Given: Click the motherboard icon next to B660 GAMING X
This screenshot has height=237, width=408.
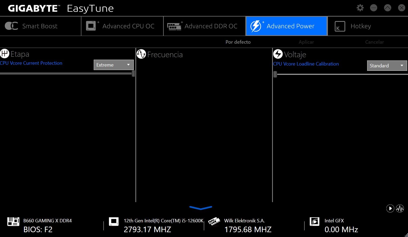Looking at the screenshot, I should tap(13, 221).
